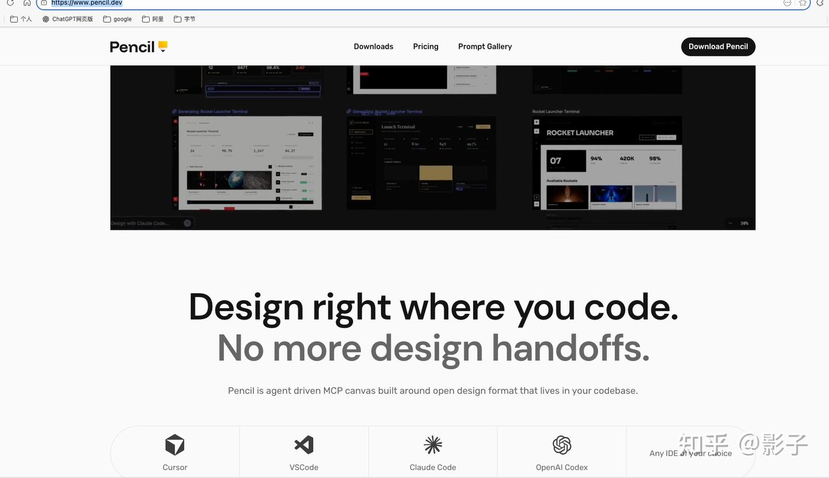Go to the browser home page icon
The height and width of the screenshot is (478, 829).
point(26,3)
